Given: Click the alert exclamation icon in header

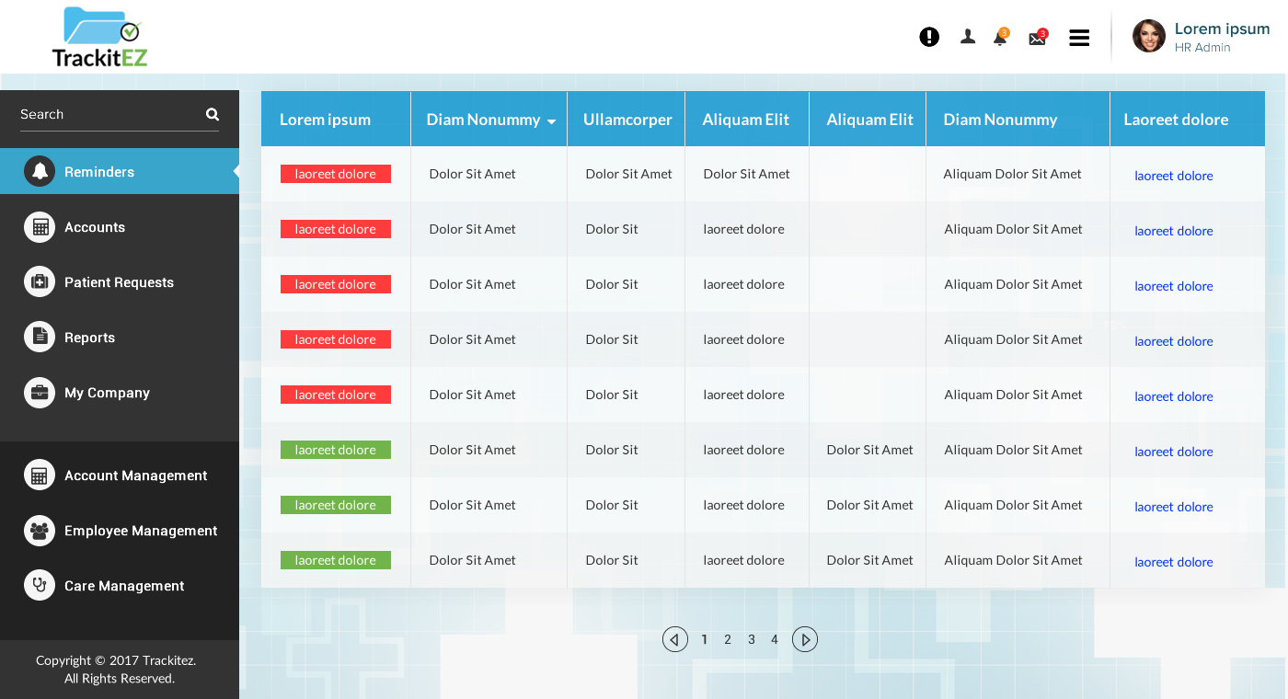Looking at the screenshot, I should click(929, 37).
